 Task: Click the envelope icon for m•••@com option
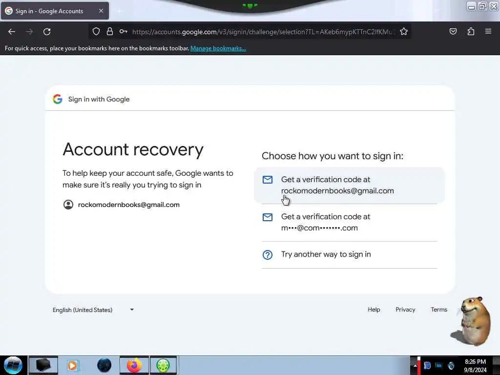[x=268, y=217]
